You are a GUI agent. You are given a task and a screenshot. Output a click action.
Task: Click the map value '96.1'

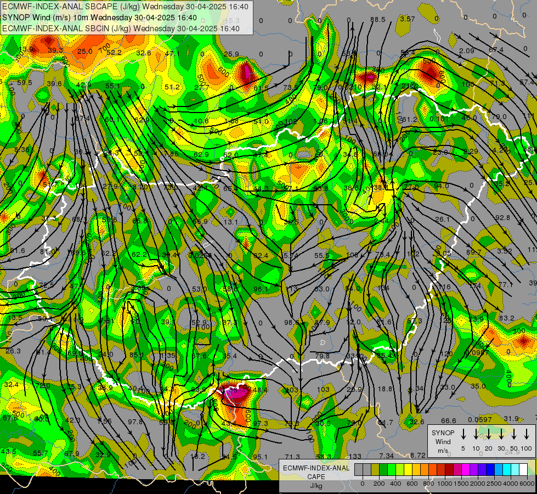tap(261, 289)
